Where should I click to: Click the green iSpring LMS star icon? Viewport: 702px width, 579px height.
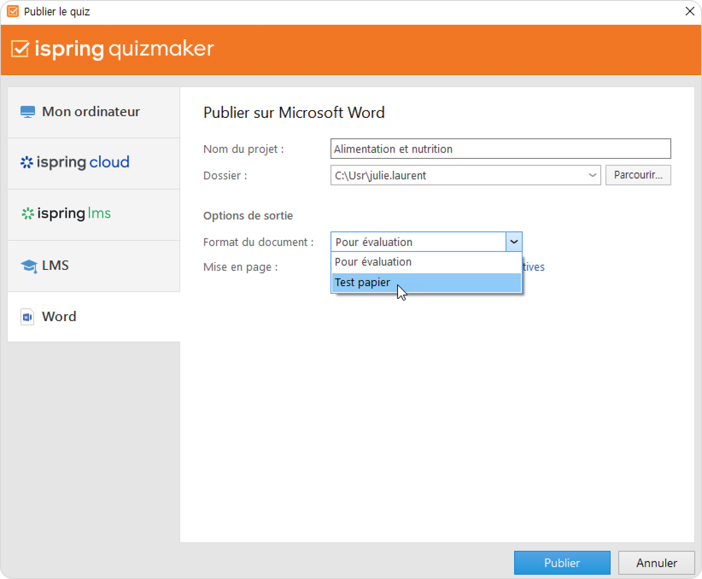coord(28,213)
